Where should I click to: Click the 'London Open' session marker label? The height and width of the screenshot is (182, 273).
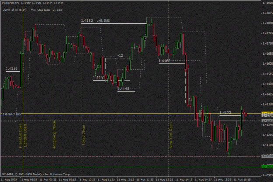pos(25,136)
